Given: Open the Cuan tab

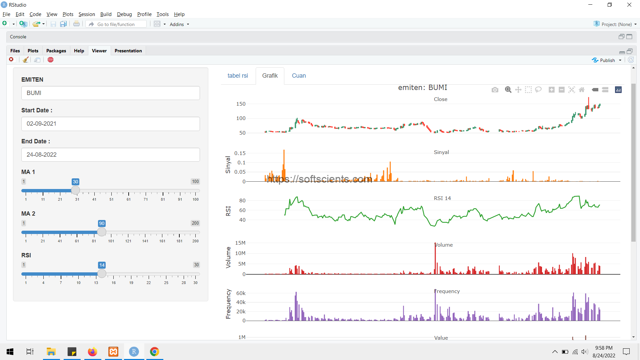Looking at the screenshot, I should pyautogui.click(x=299, y=76).
